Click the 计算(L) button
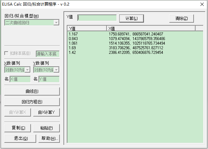The image size is (208, 149). pyautogui.click(x=131, y=18)
